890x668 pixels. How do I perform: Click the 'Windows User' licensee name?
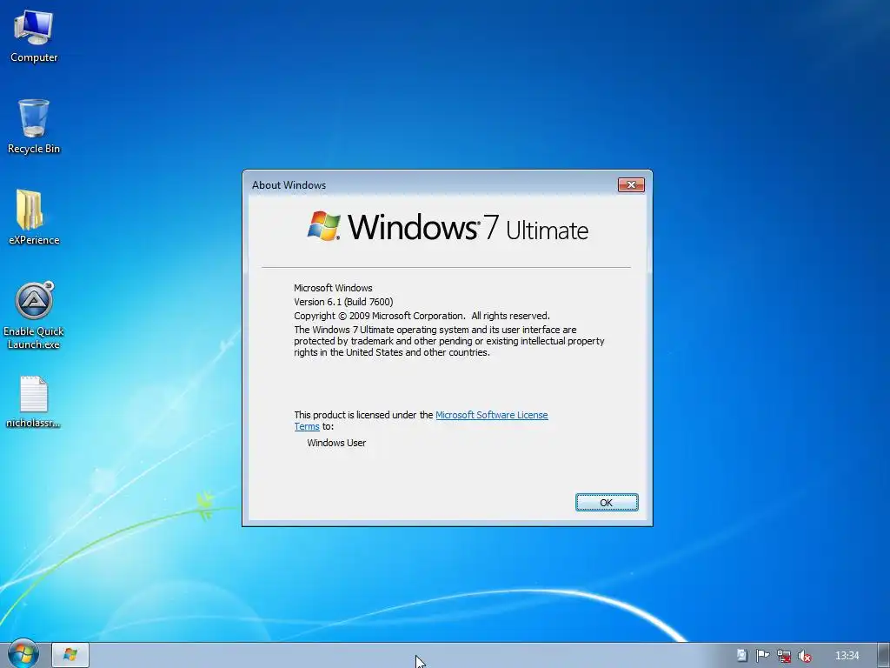point(336,443)
